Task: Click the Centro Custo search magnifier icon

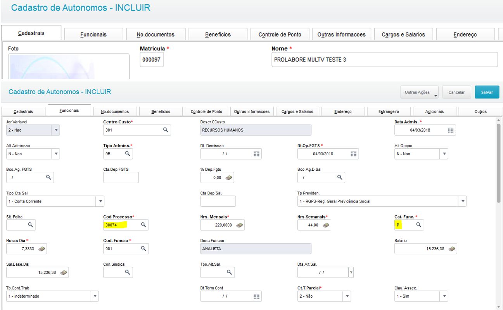Action: click(166, 130)
